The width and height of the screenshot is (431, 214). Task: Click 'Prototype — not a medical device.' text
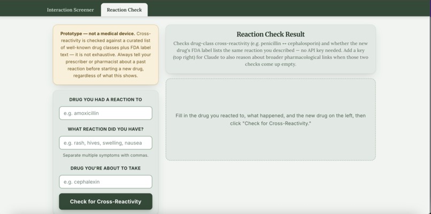(97, 34)
